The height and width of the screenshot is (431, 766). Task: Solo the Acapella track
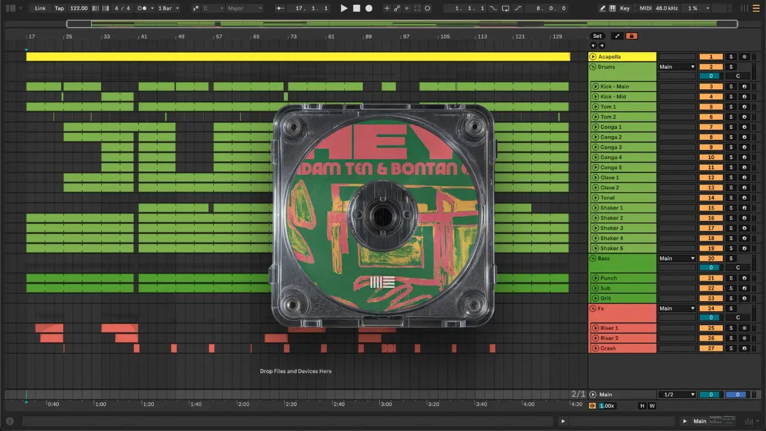730,57
